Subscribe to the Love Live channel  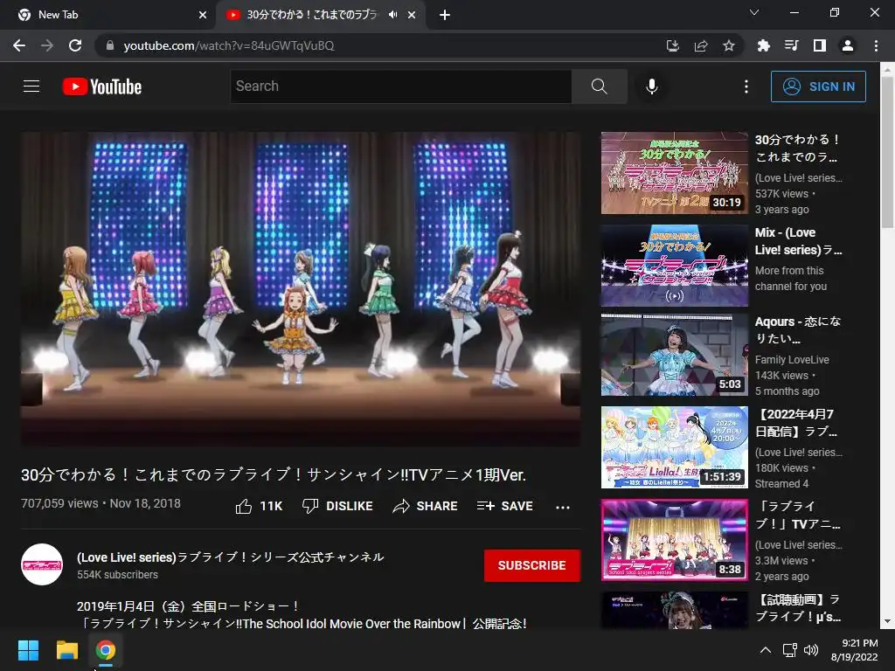(532, 565)
